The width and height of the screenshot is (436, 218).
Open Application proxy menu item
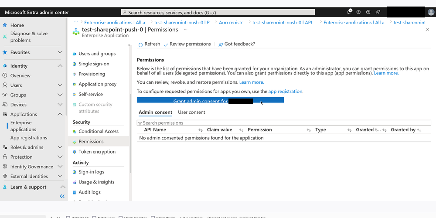tap(97, 84)
